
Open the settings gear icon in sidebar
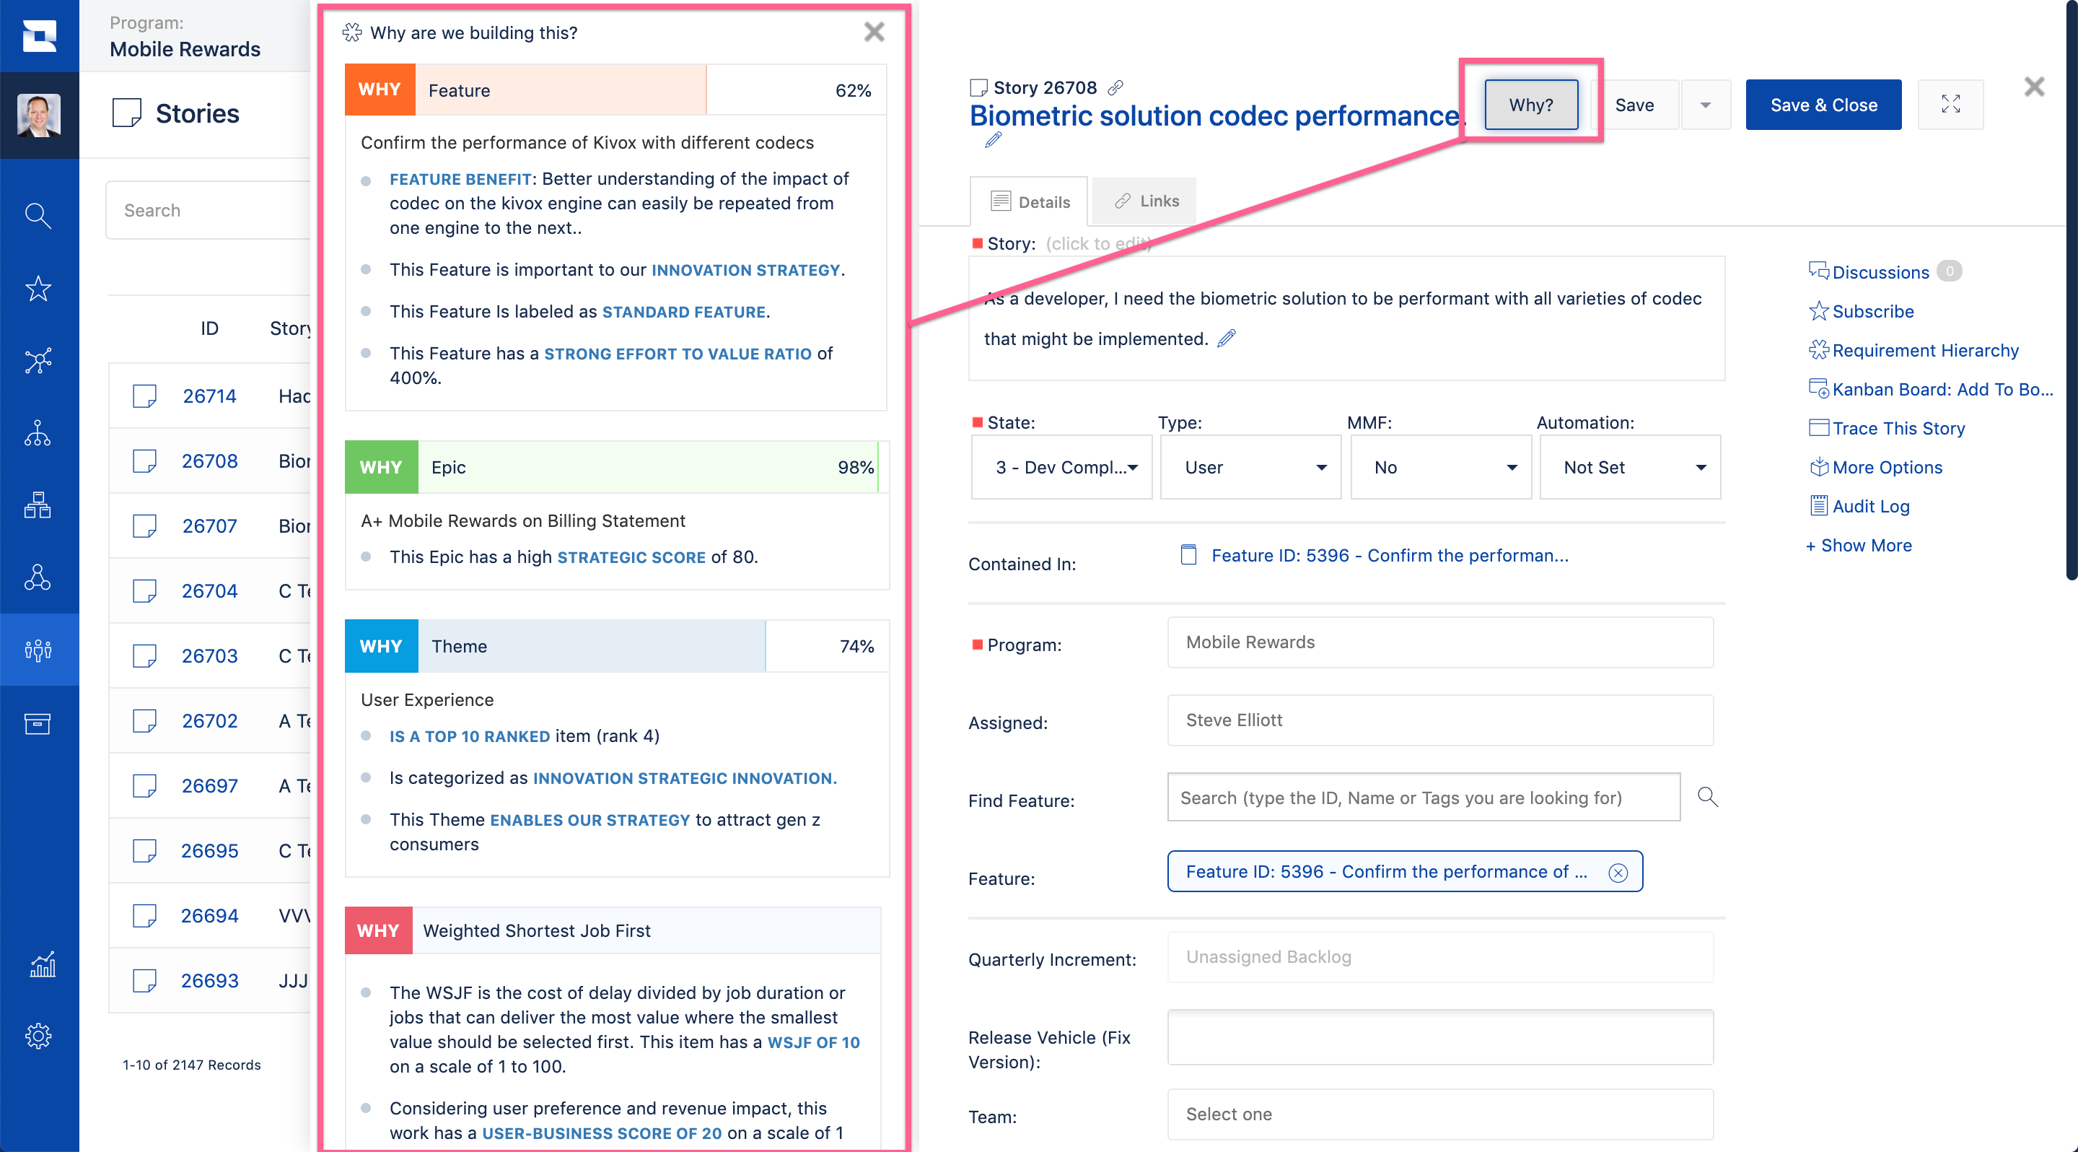[38, 1036]
